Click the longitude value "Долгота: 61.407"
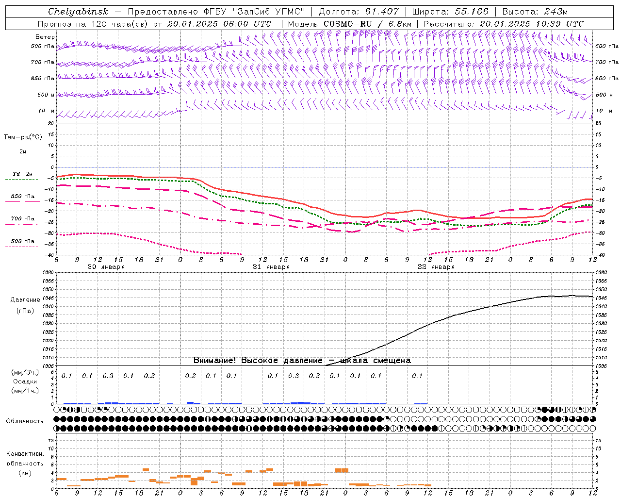This screenshot has width=621, height=497. coord(359,12)
